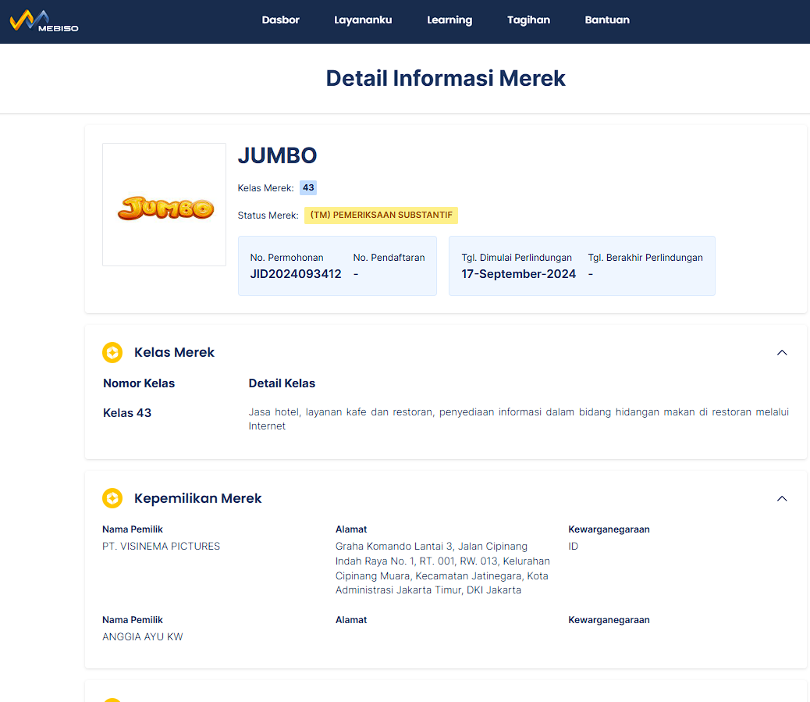Click the Detail Informasi Merek page title
Image resolution: width=810 pixels, height=702 pixels.
[446, 79]
